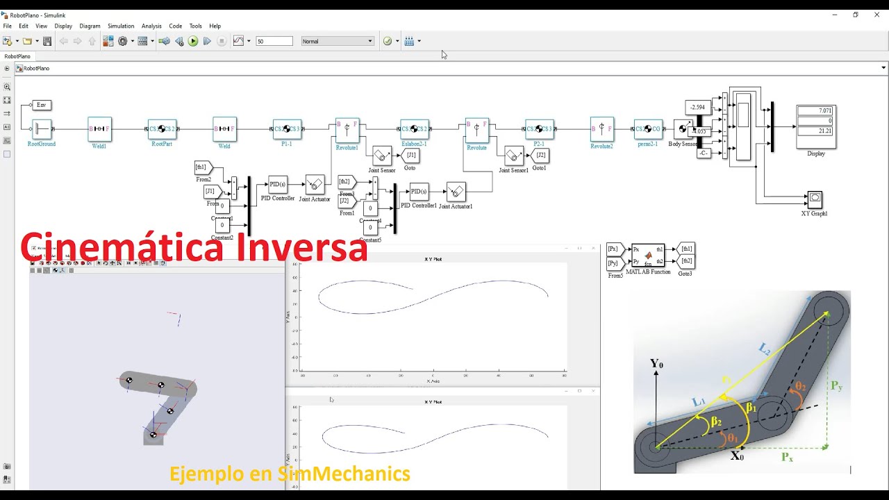Expand the Model Advisor dropdown arrow
The height and width of the screenshot is (500, 889).
click(397, 41)
